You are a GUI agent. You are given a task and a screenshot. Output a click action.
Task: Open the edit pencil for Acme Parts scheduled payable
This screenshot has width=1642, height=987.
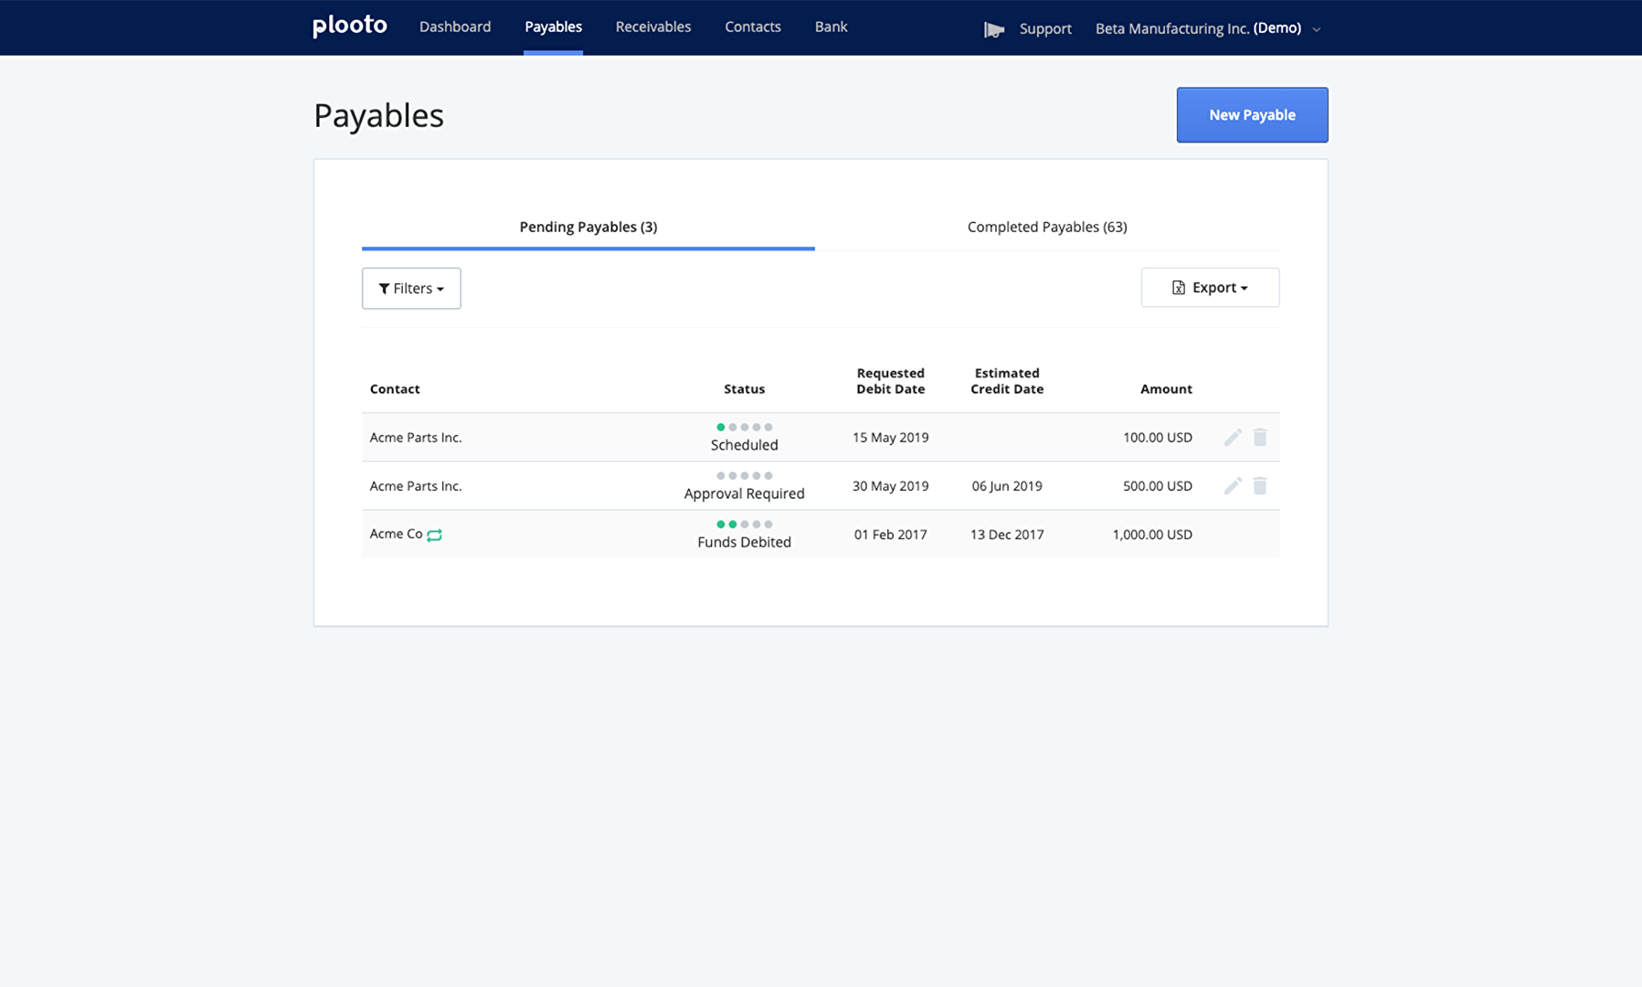(1233, 437)
